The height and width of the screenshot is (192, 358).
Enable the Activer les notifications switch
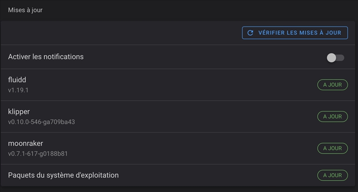point(335,57)
